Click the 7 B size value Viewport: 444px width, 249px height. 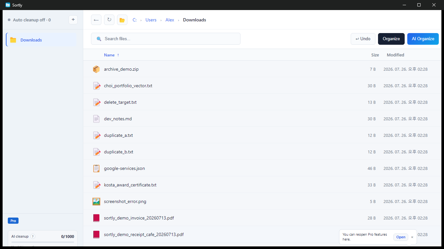tap(373, 69)
